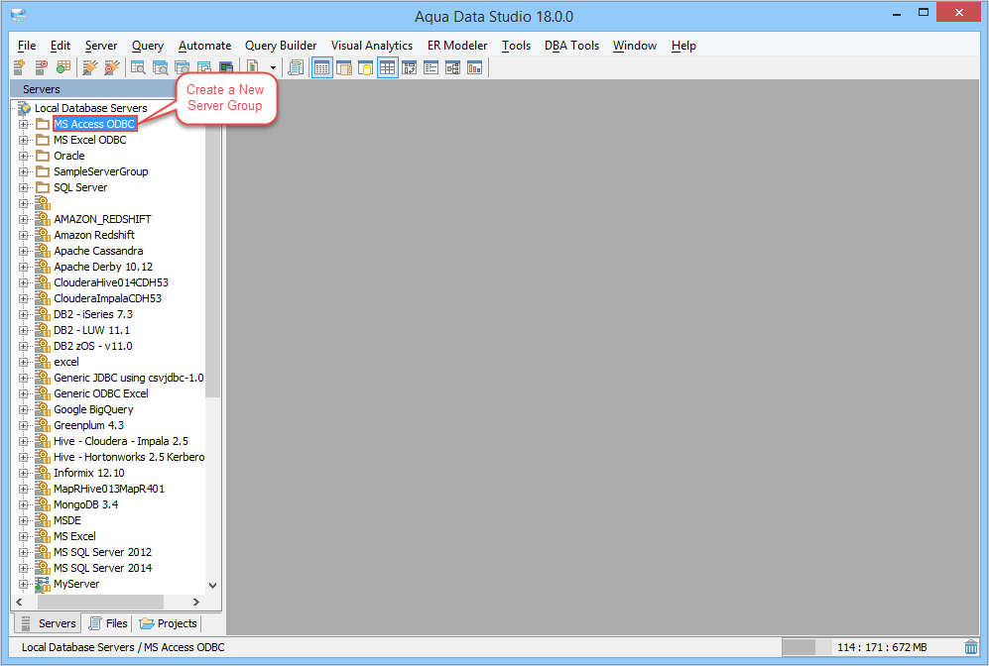Click the bar chart window icon
Screen dimensions: 989x666
475,67
